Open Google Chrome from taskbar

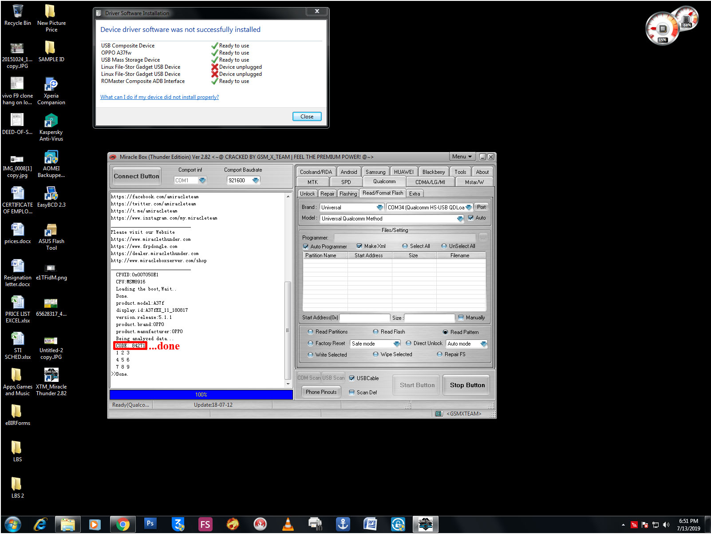(122, 525)
